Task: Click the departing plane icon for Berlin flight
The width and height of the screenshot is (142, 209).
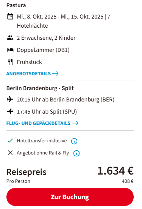Action: (x=10, y=100)
